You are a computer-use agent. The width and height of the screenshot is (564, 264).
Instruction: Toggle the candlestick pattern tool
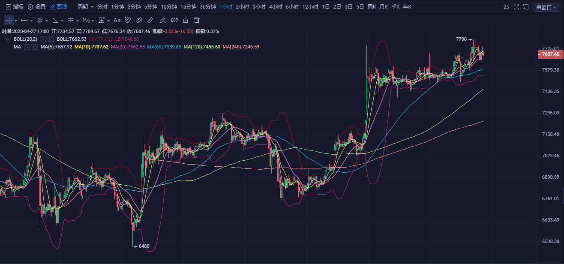click(174, 20)
